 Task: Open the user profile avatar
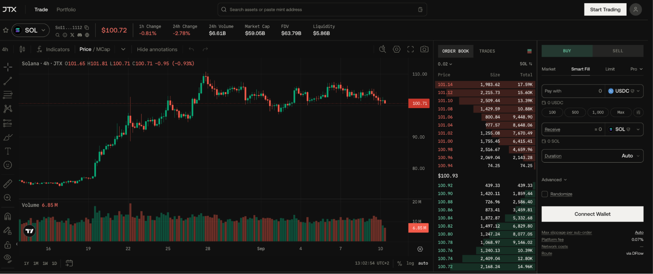tap(636, 9)
